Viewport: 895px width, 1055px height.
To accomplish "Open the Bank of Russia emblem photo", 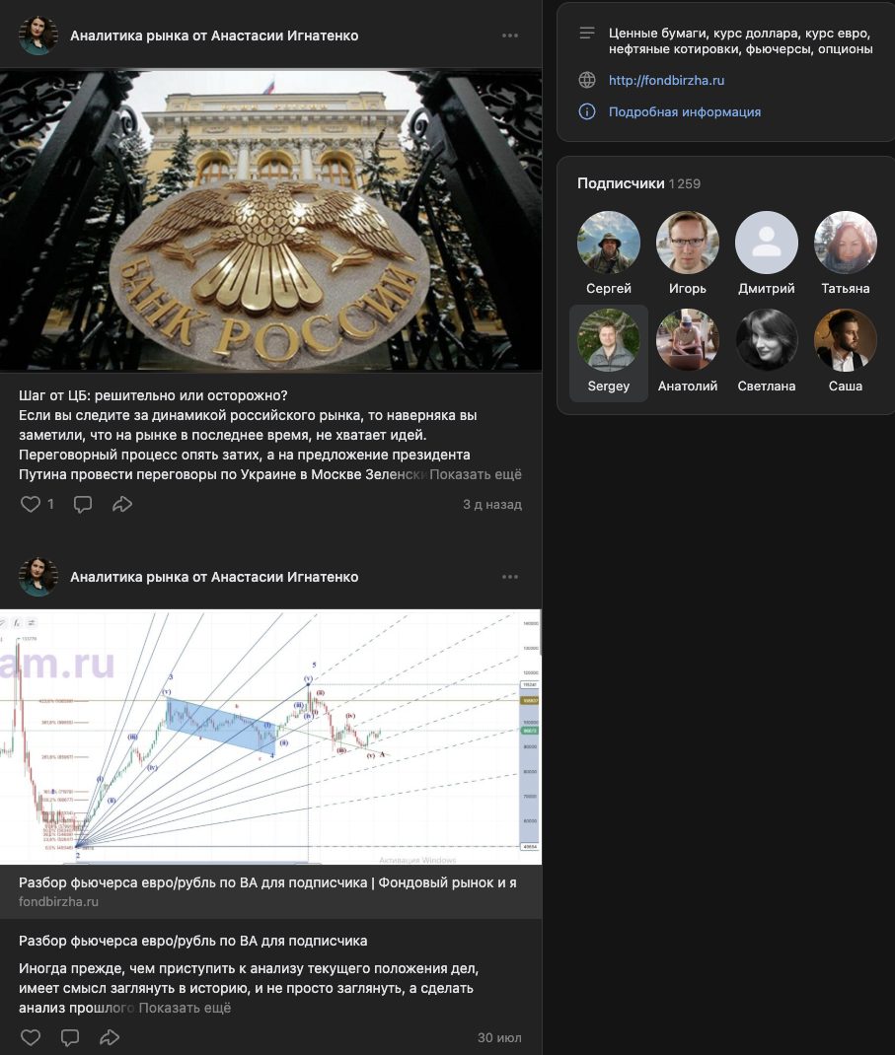I will [x=270, y=221].
